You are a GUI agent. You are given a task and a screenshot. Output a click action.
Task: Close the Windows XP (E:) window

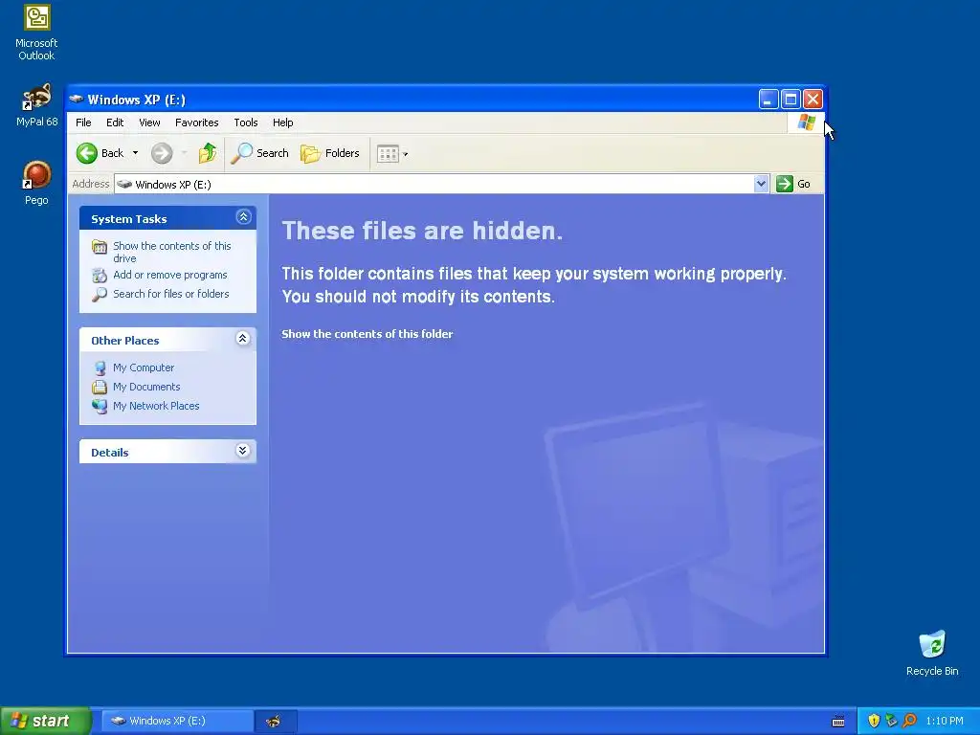(x=813, y=99)
